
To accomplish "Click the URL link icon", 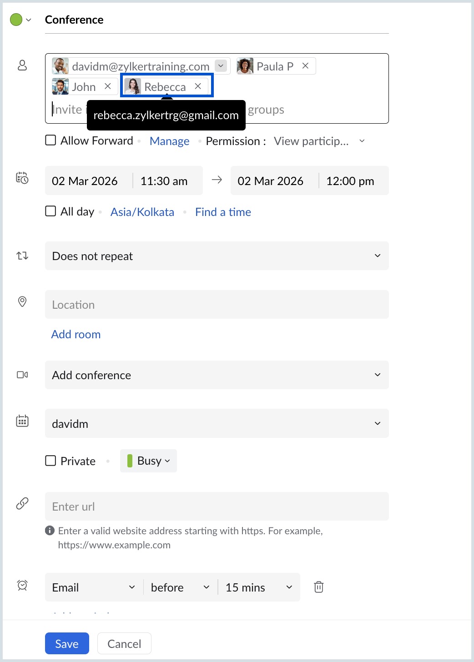I will click(x=22, y=503).
